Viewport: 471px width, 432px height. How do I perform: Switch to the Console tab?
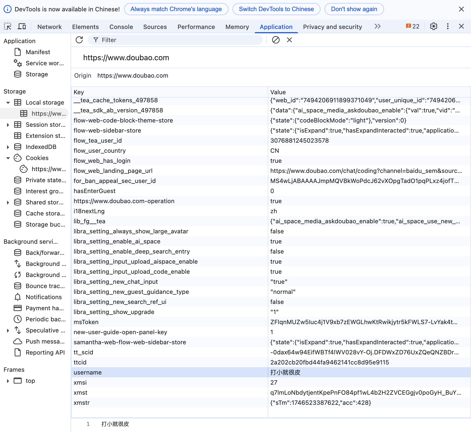click(x=121, y=27)
